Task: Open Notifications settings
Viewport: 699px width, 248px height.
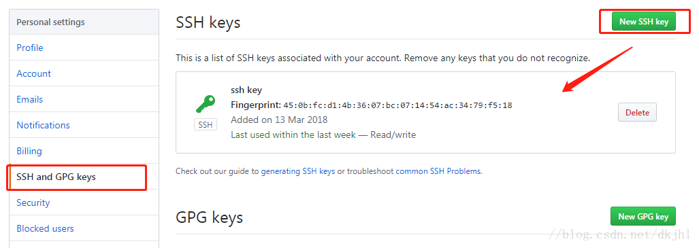Action: (x=44, y=125)
